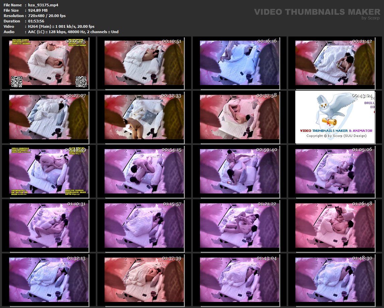The height and width of the screenshot is (308, 384).
Task: Click the resolution value 720x480 / 20.00 fps
Action: tap(47, 16)
